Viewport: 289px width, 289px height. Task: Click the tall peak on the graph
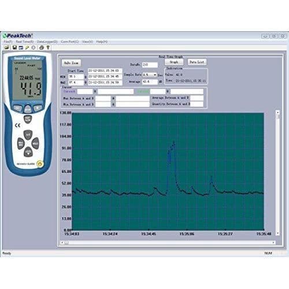173,143
